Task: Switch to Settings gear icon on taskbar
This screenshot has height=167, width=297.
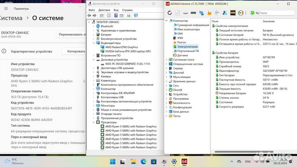Action: (174, 162)
